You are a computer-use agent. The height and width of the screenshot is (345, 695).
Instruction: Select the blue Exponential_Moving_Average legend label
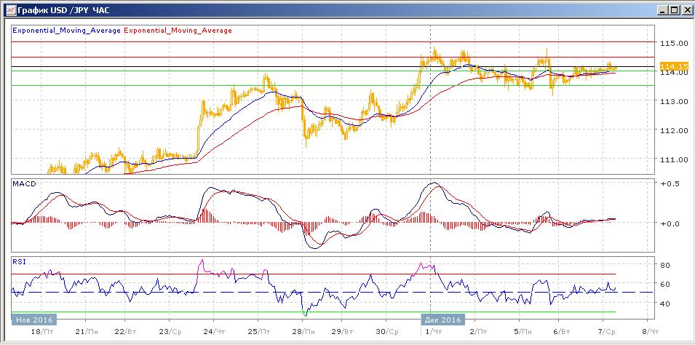pyautogui.click(x=67, y=31)
